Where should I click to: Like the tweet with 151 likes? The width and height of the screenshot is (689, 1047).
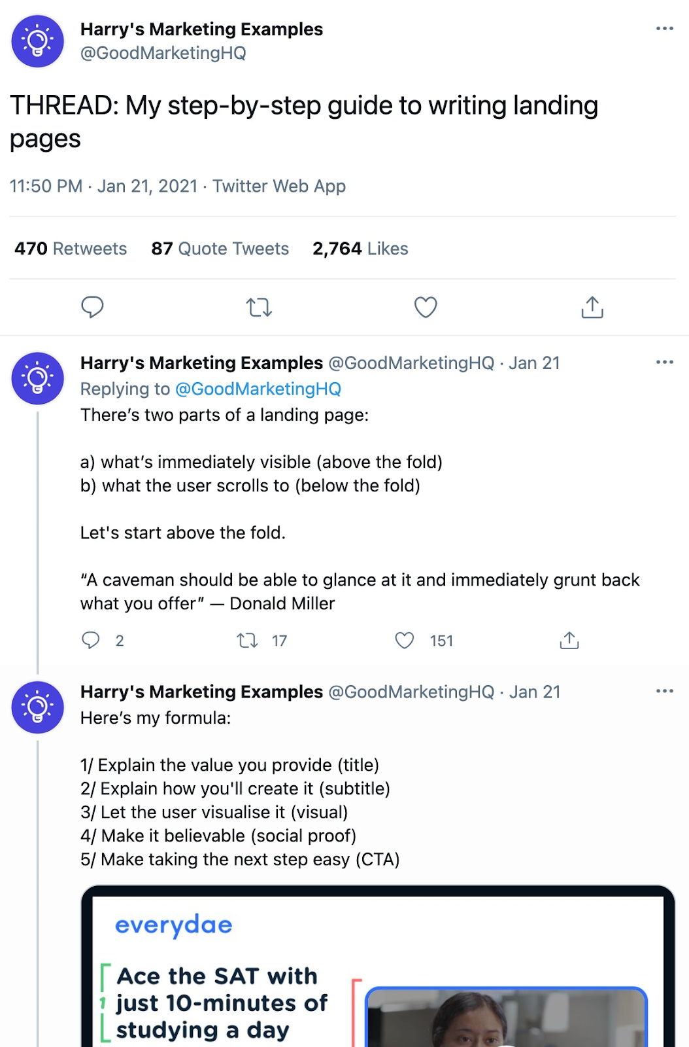coord(405,640)
